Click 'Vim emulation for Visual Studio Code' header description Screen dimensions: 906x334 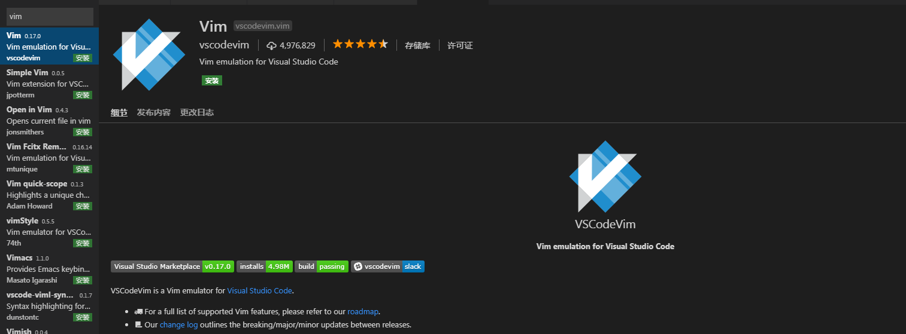coord(268,62)
